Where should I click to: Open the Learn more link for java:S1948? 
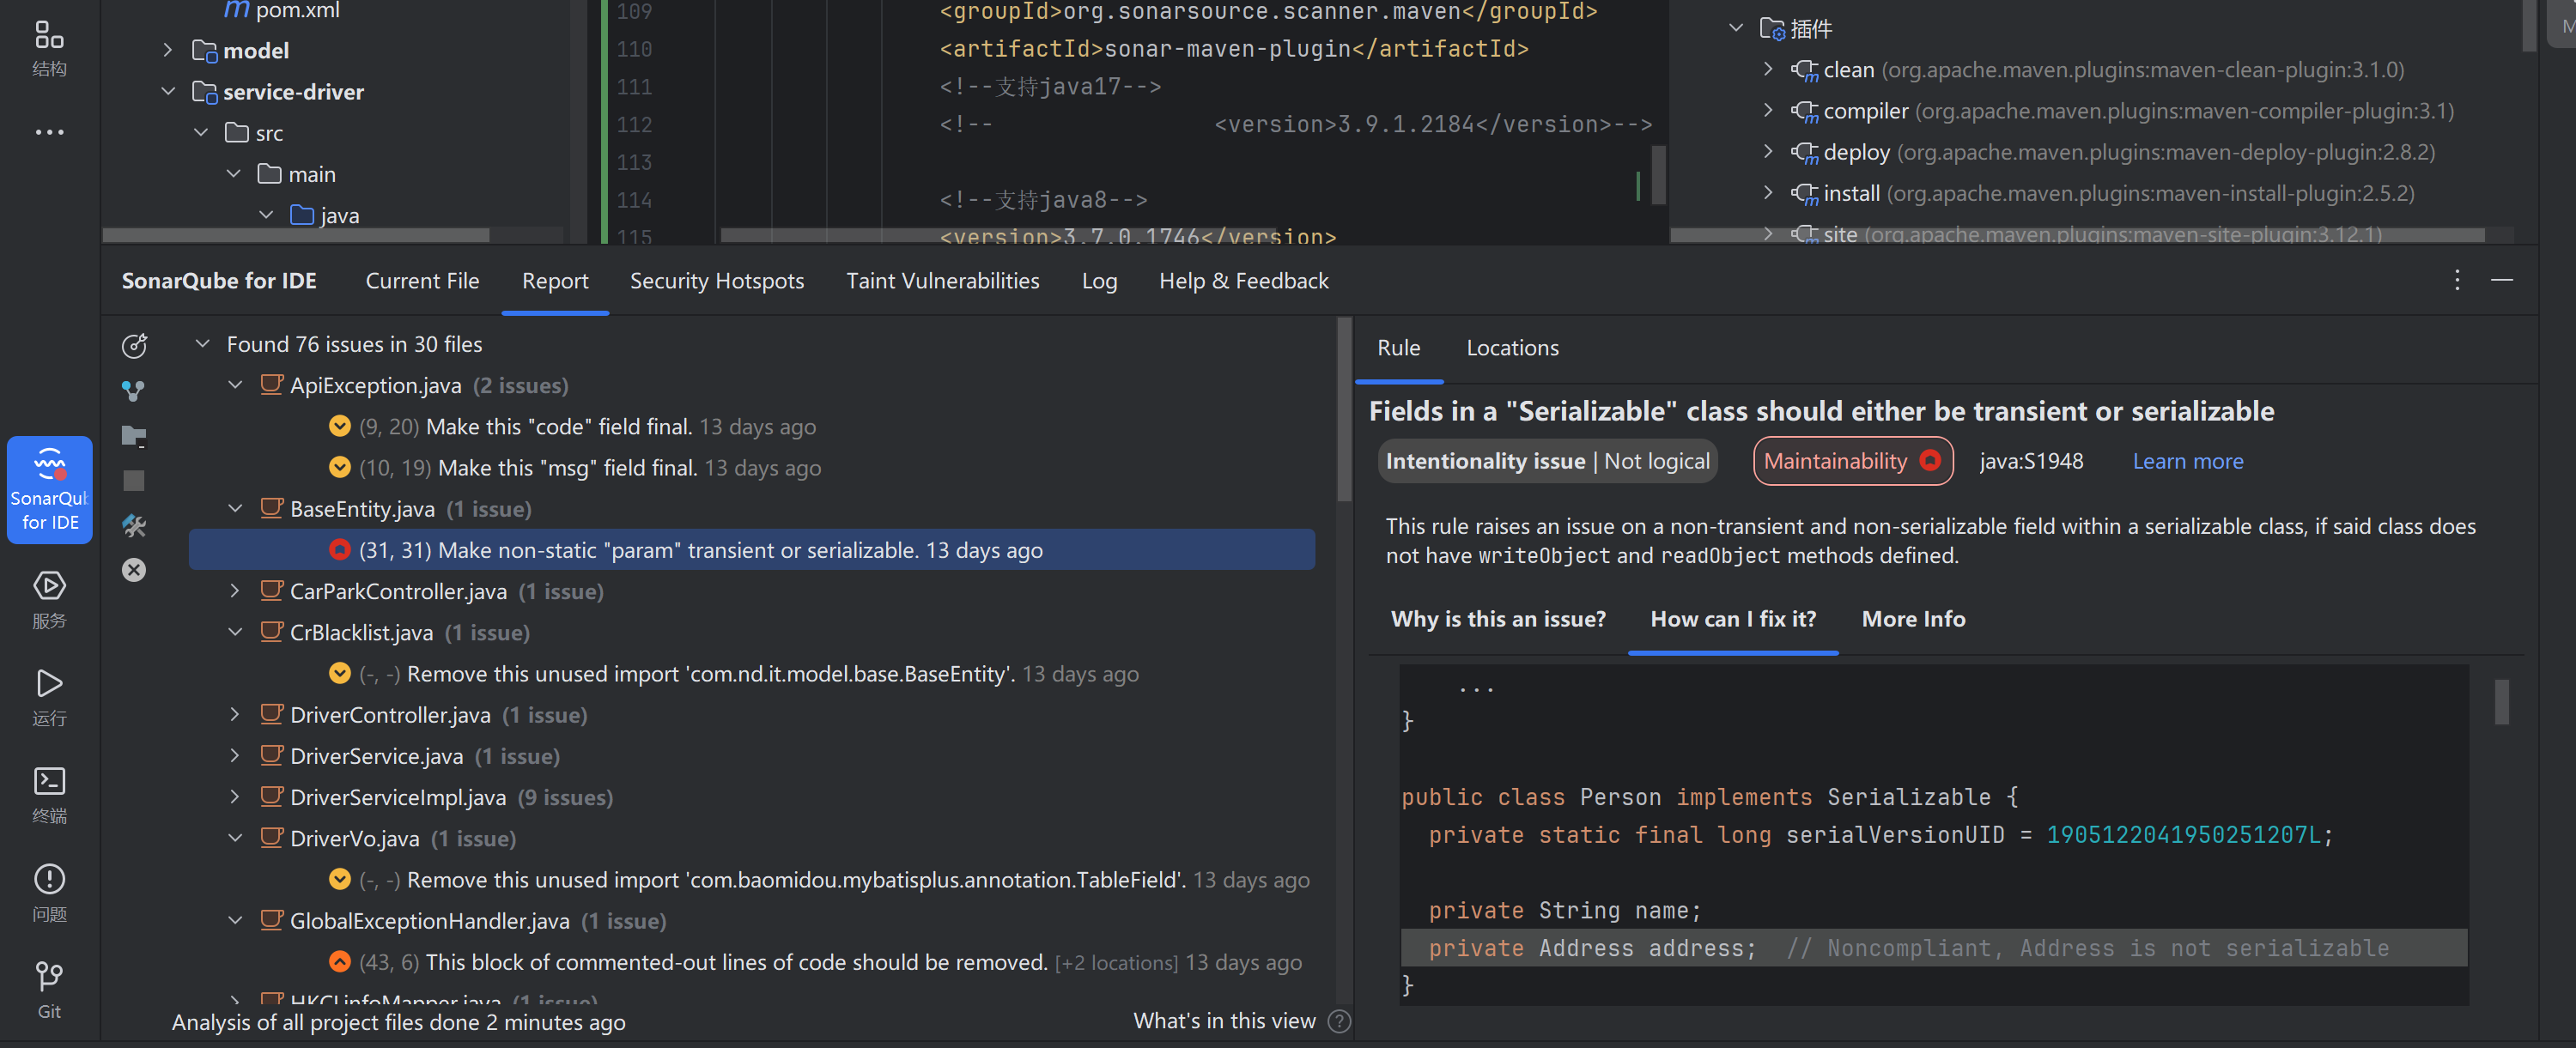click(2188, 461)
